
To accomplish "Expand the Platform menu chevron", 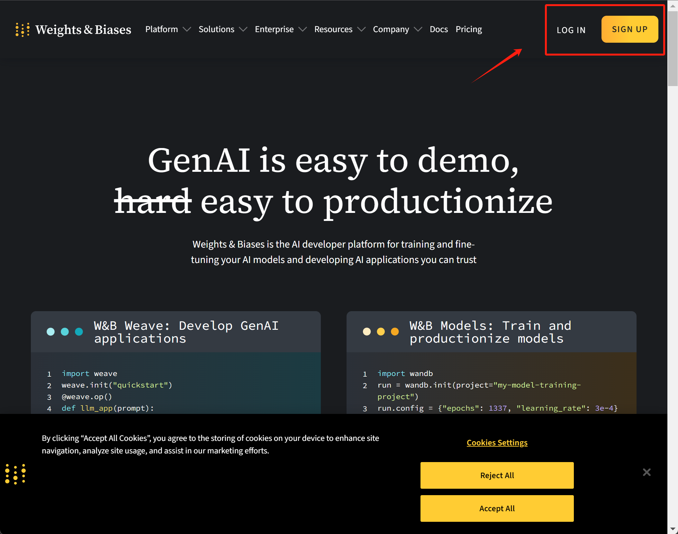I will [x=187, y=30].
